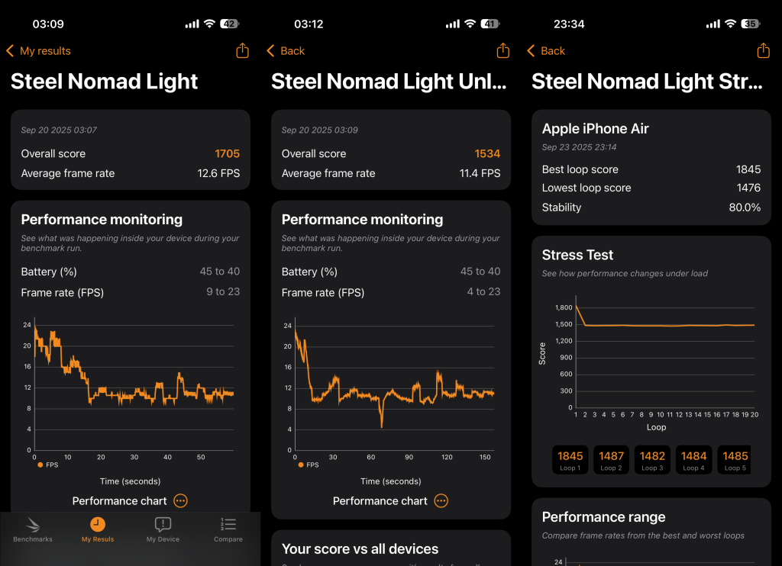Select Loop 2 score 1487
Viewport: 782px width, 566px height.
pyautogui.click(x=611, y=460)
